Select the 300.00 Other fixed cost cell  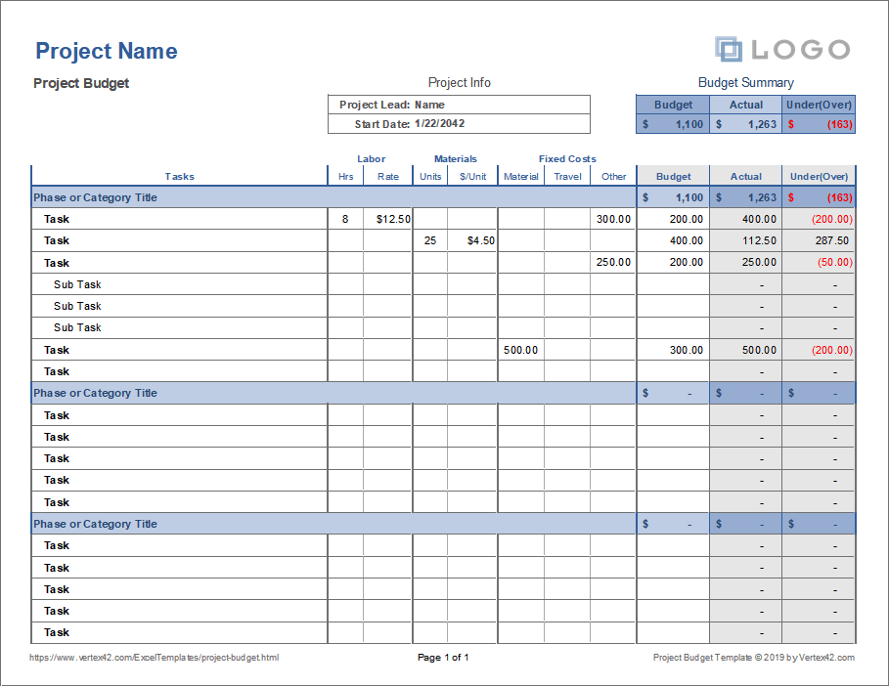(613, 219)
